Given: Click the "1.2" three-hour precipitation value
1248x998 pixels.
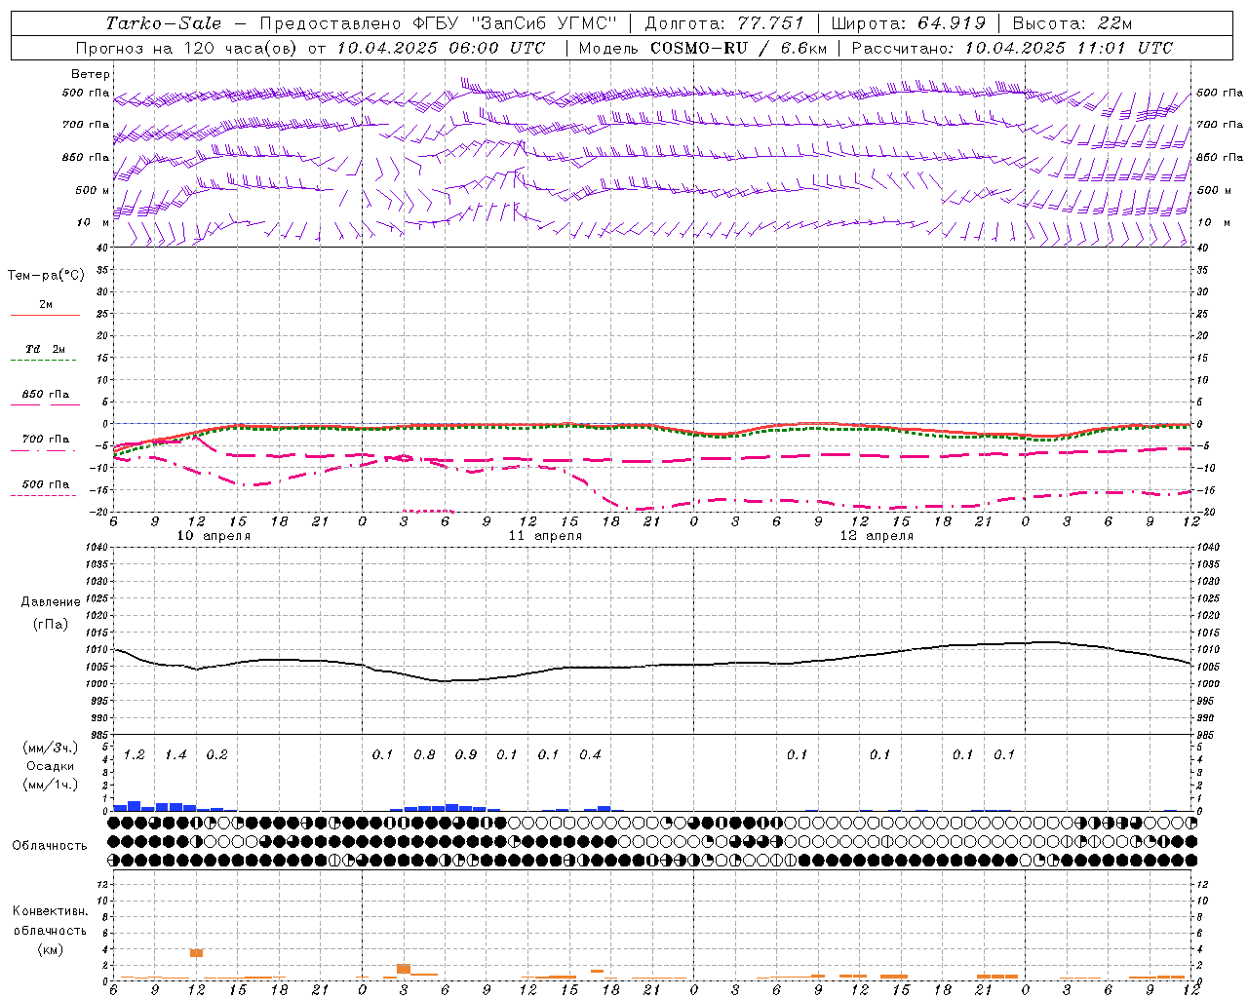Looking at the screenshot, I should tap(135, 755).
